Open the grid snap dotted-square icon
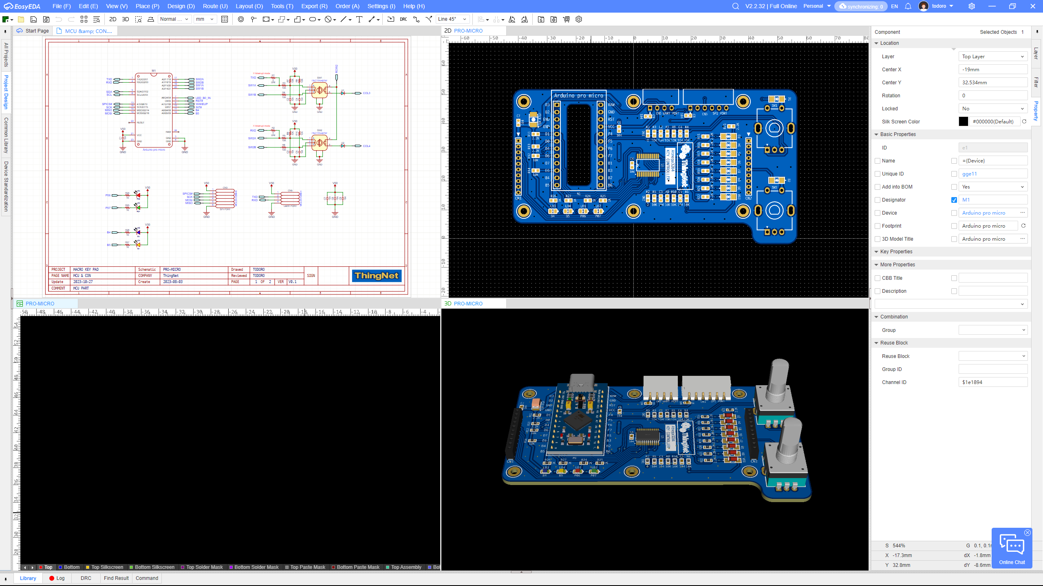The image size is (1043, 586). (225, 19)
